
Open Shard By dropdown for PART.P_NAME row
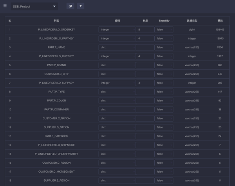point(164,47)
